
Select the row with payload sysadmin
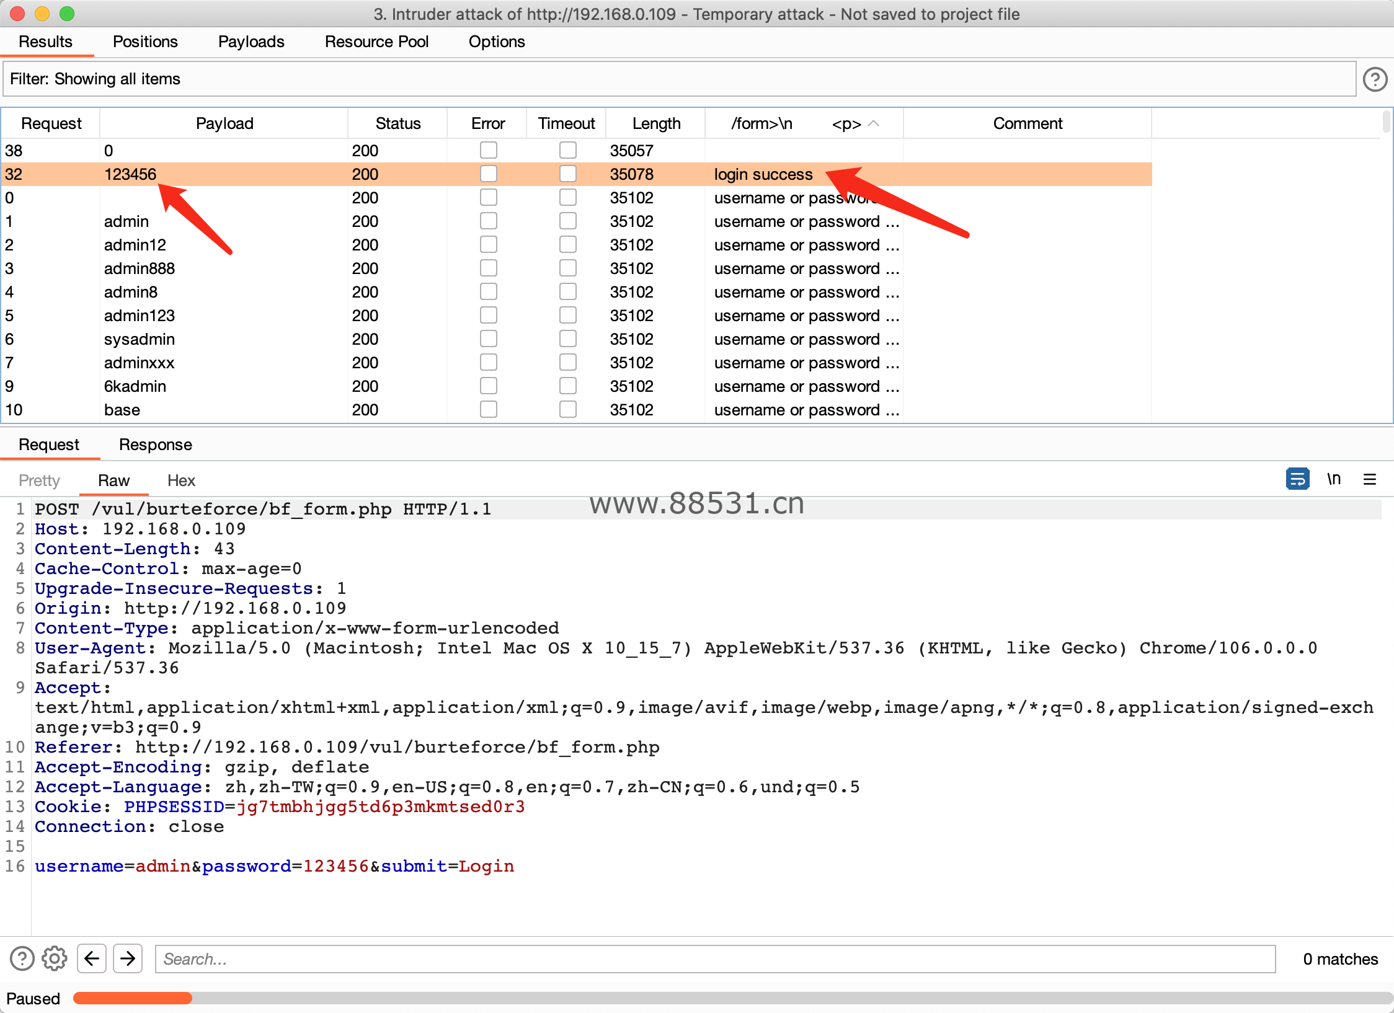pos(577,339)
